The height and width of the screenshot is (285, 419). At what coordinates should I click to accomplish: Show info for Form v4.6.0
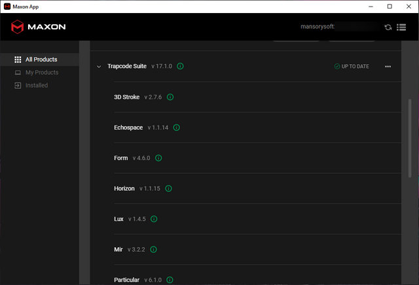click(x=158, y=158)
